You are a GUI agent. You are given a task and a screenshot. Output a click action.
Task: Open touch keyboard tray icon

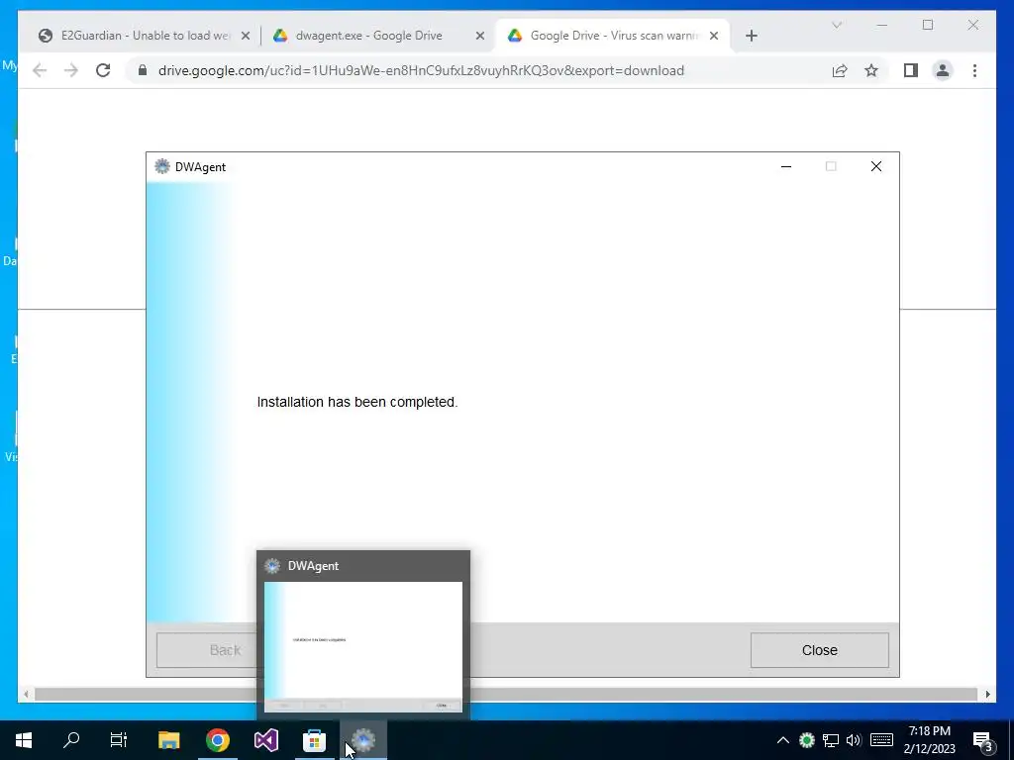tap(881, 740)
